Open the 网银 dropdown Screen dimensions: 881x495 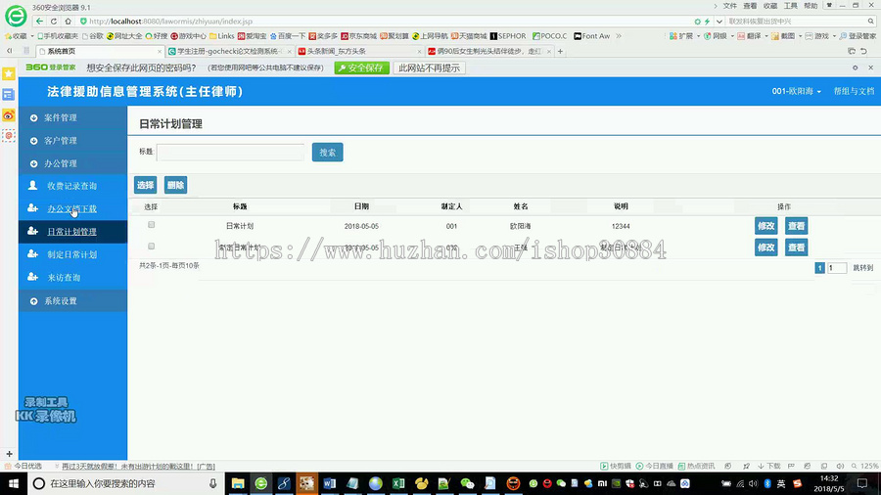[x=719, y=36]
